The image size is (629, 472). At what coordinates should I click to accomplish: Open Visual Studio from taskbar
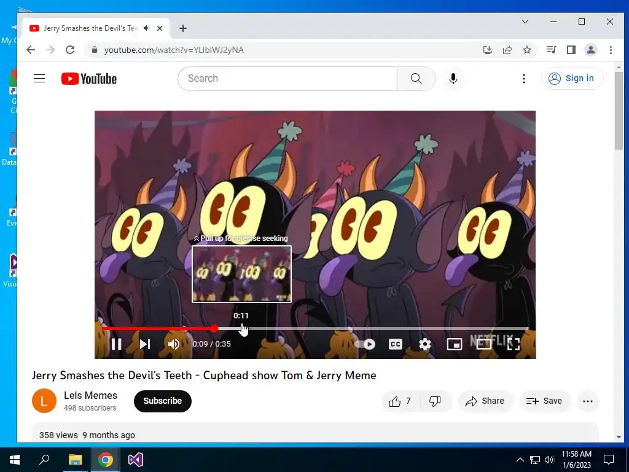[136, 460]
